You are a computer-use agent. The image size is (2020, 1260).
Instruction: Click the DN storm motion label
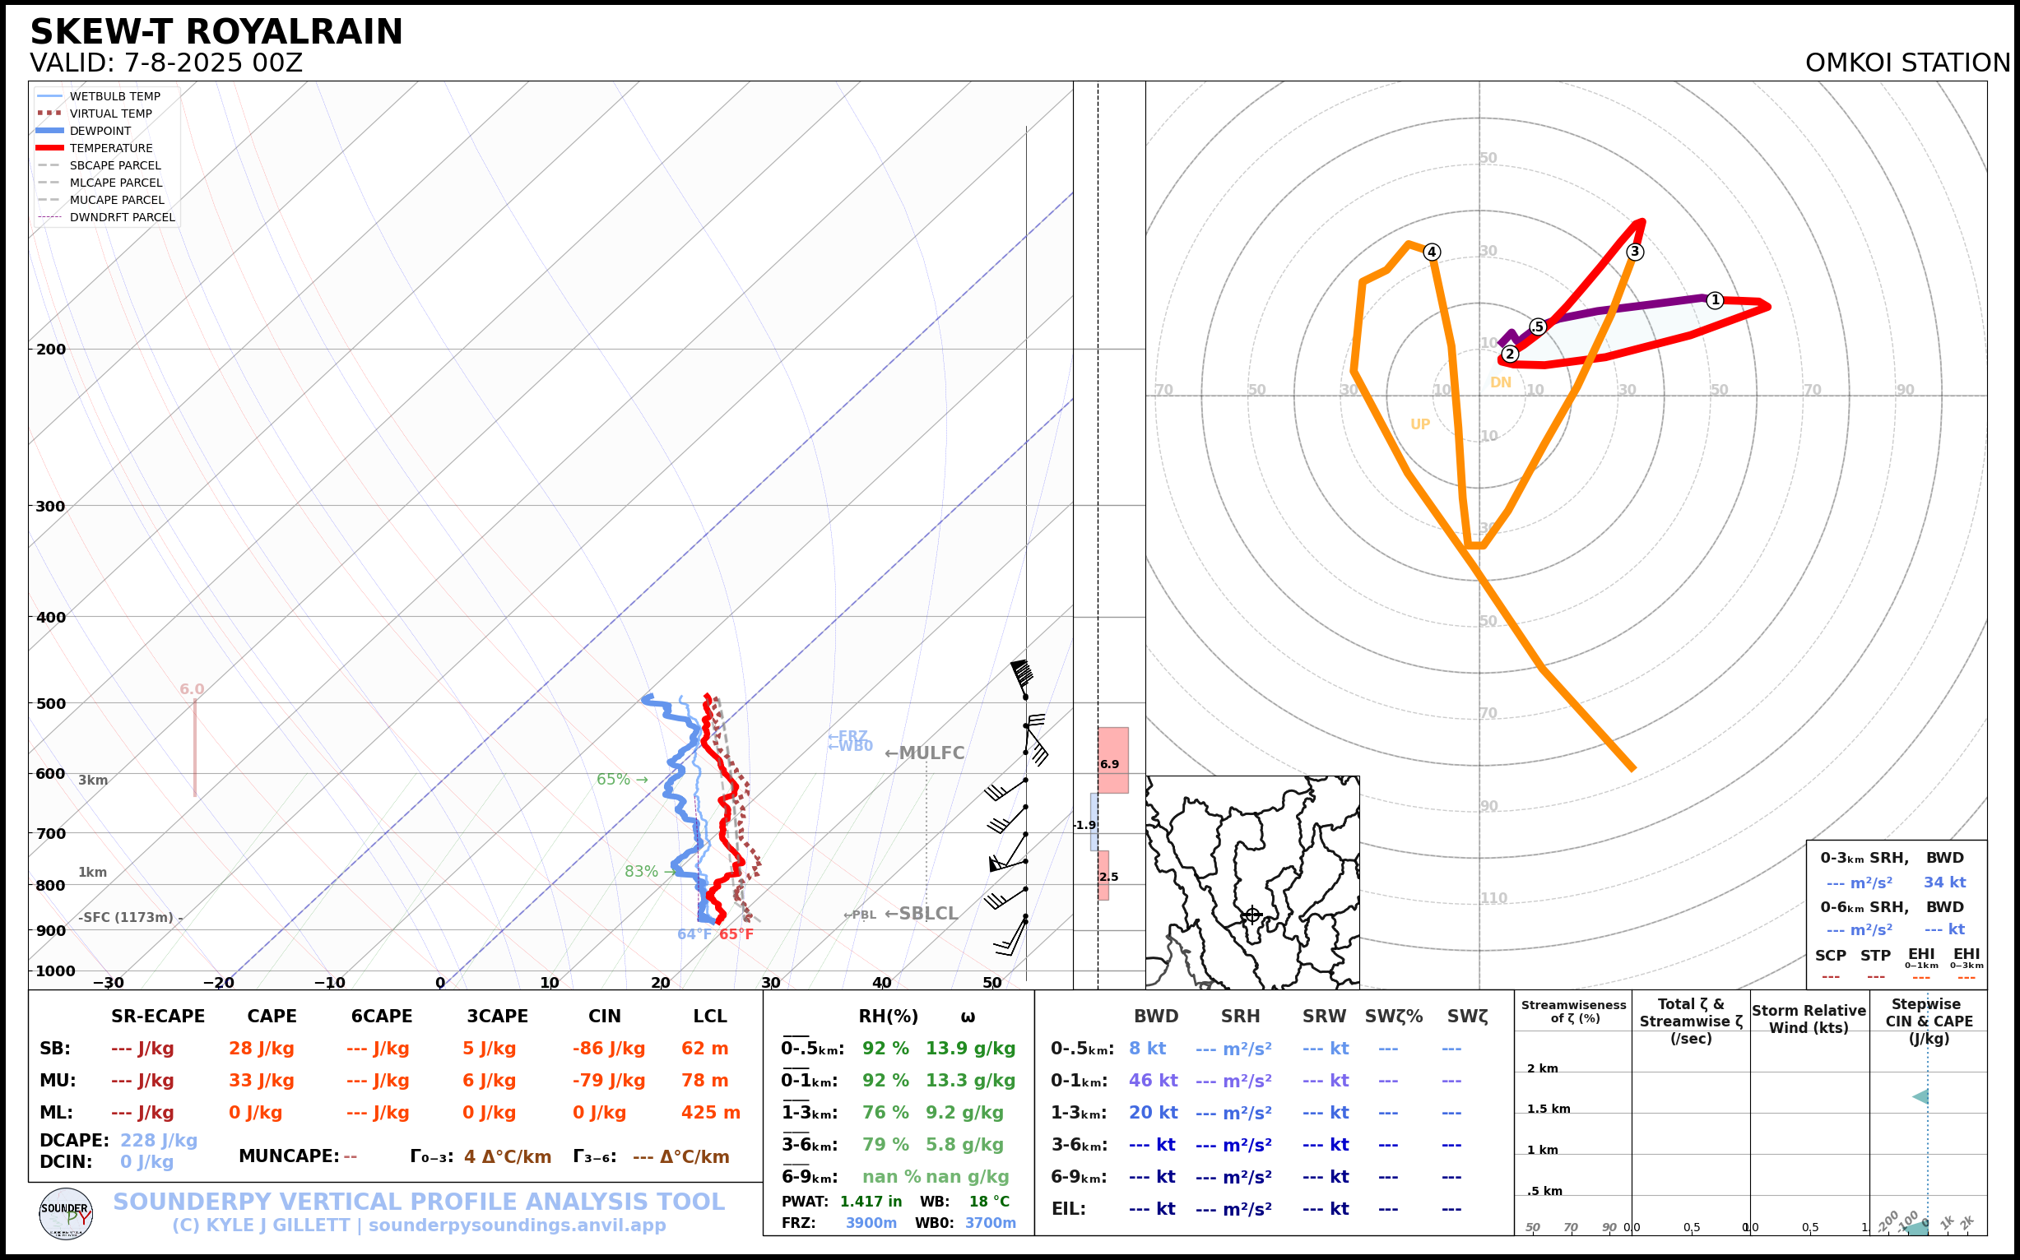point(1501,383)
